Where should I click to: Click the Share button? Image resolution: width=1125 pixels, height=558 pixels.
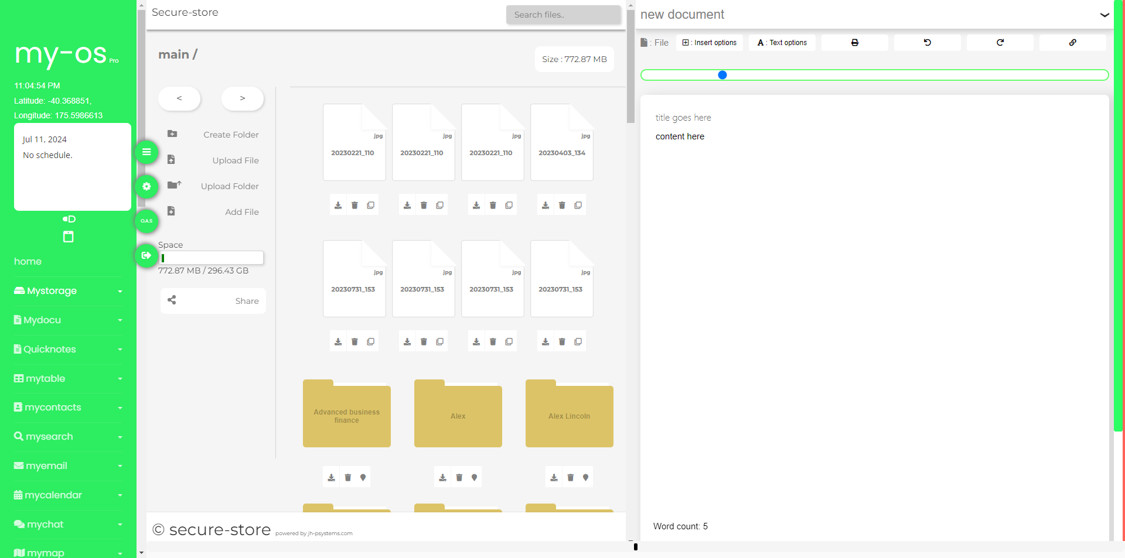tap(213, 301)
